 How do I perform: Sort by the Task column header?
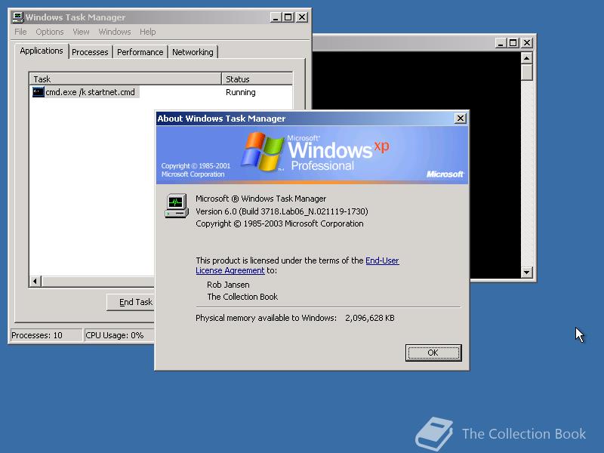point(125,79)
